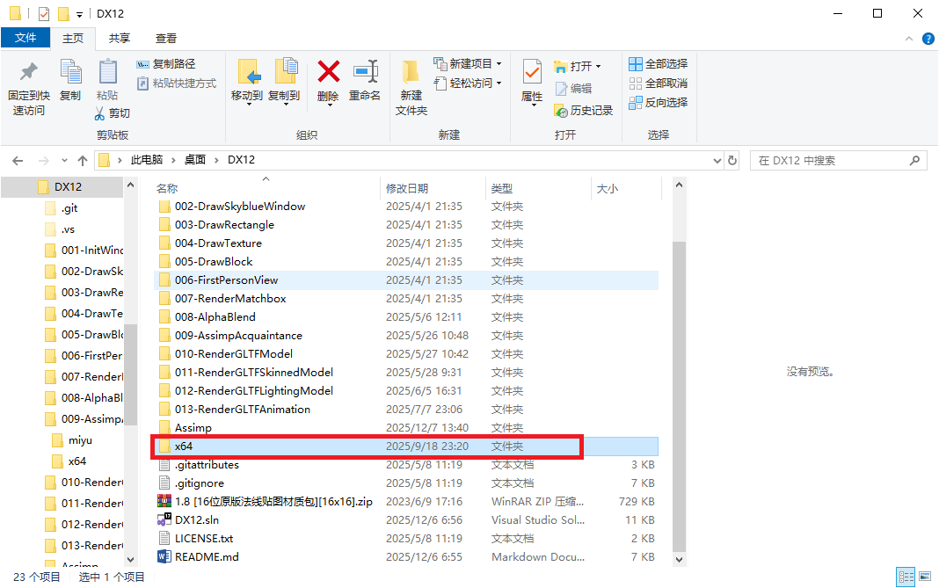Click the Refresh button beside address bar

732,161
